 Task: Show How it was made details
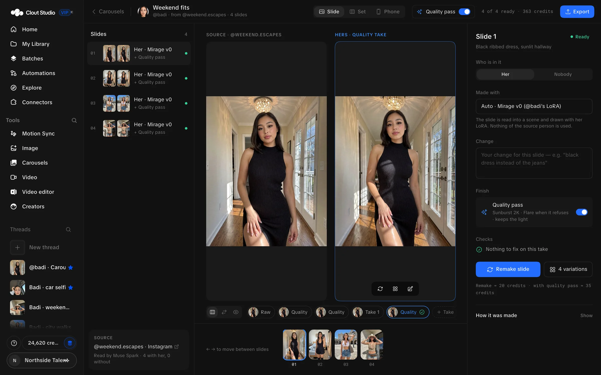586,315
